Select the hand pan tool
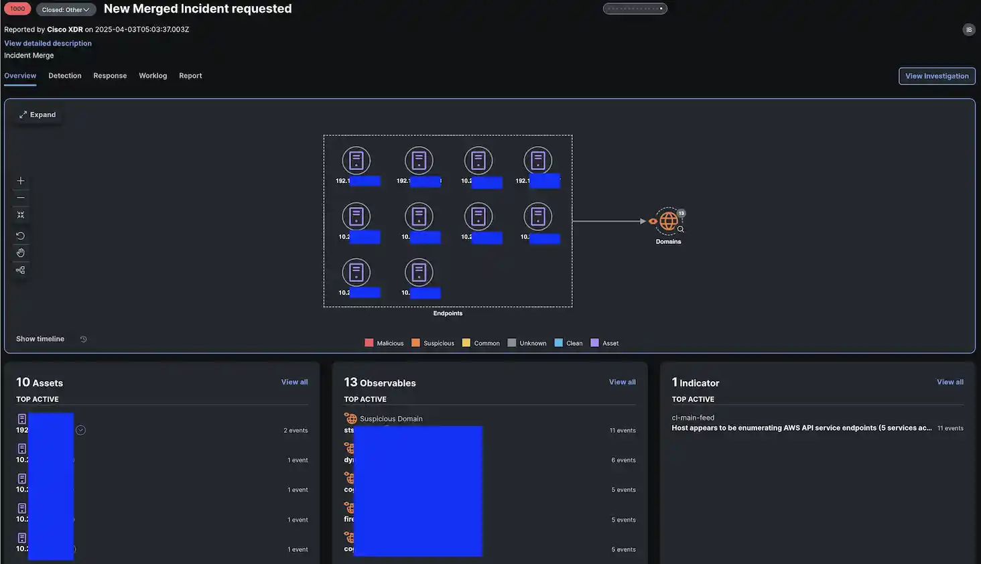 [x=21, y=253]
